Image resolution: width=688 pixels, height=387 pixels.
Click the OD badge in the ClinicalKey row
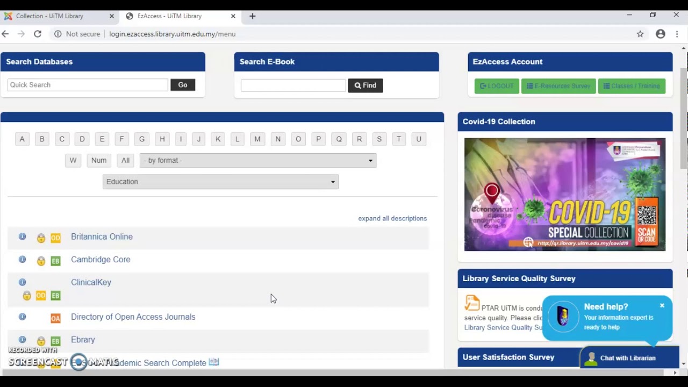(41, 296)
